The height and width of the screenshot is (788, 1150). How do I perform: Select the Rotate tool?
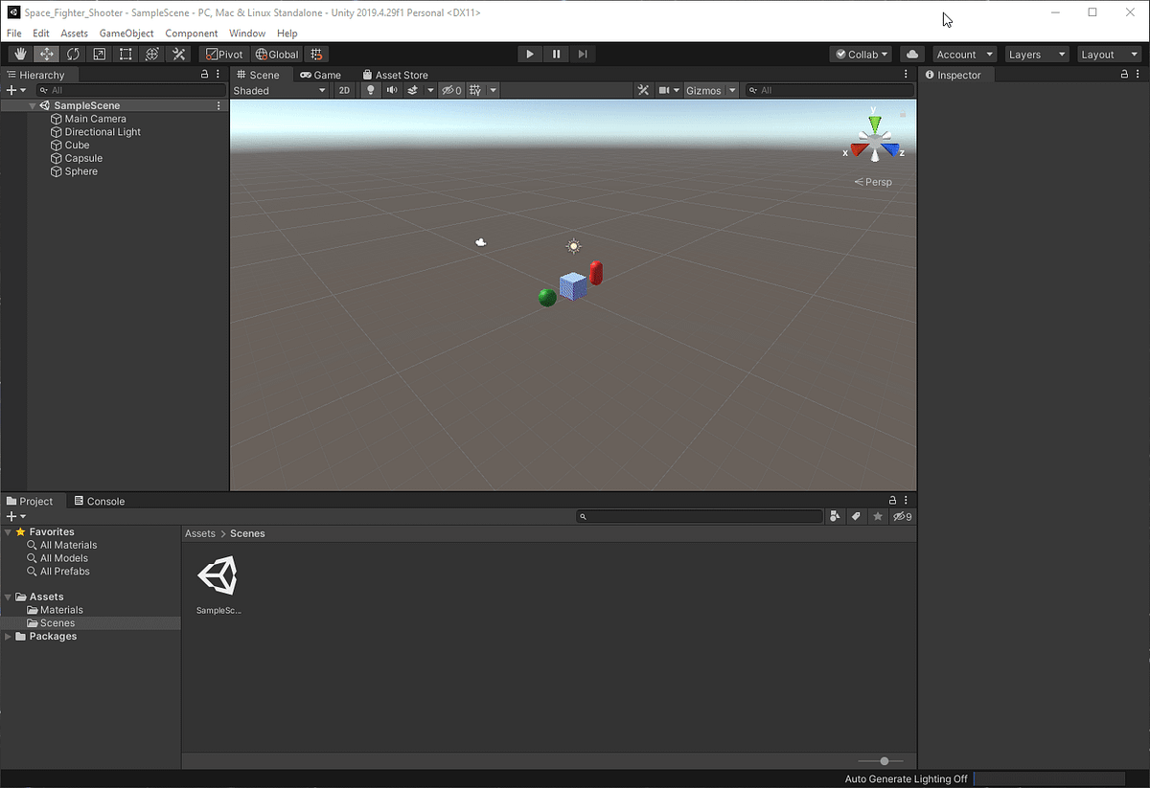[73, 55]
